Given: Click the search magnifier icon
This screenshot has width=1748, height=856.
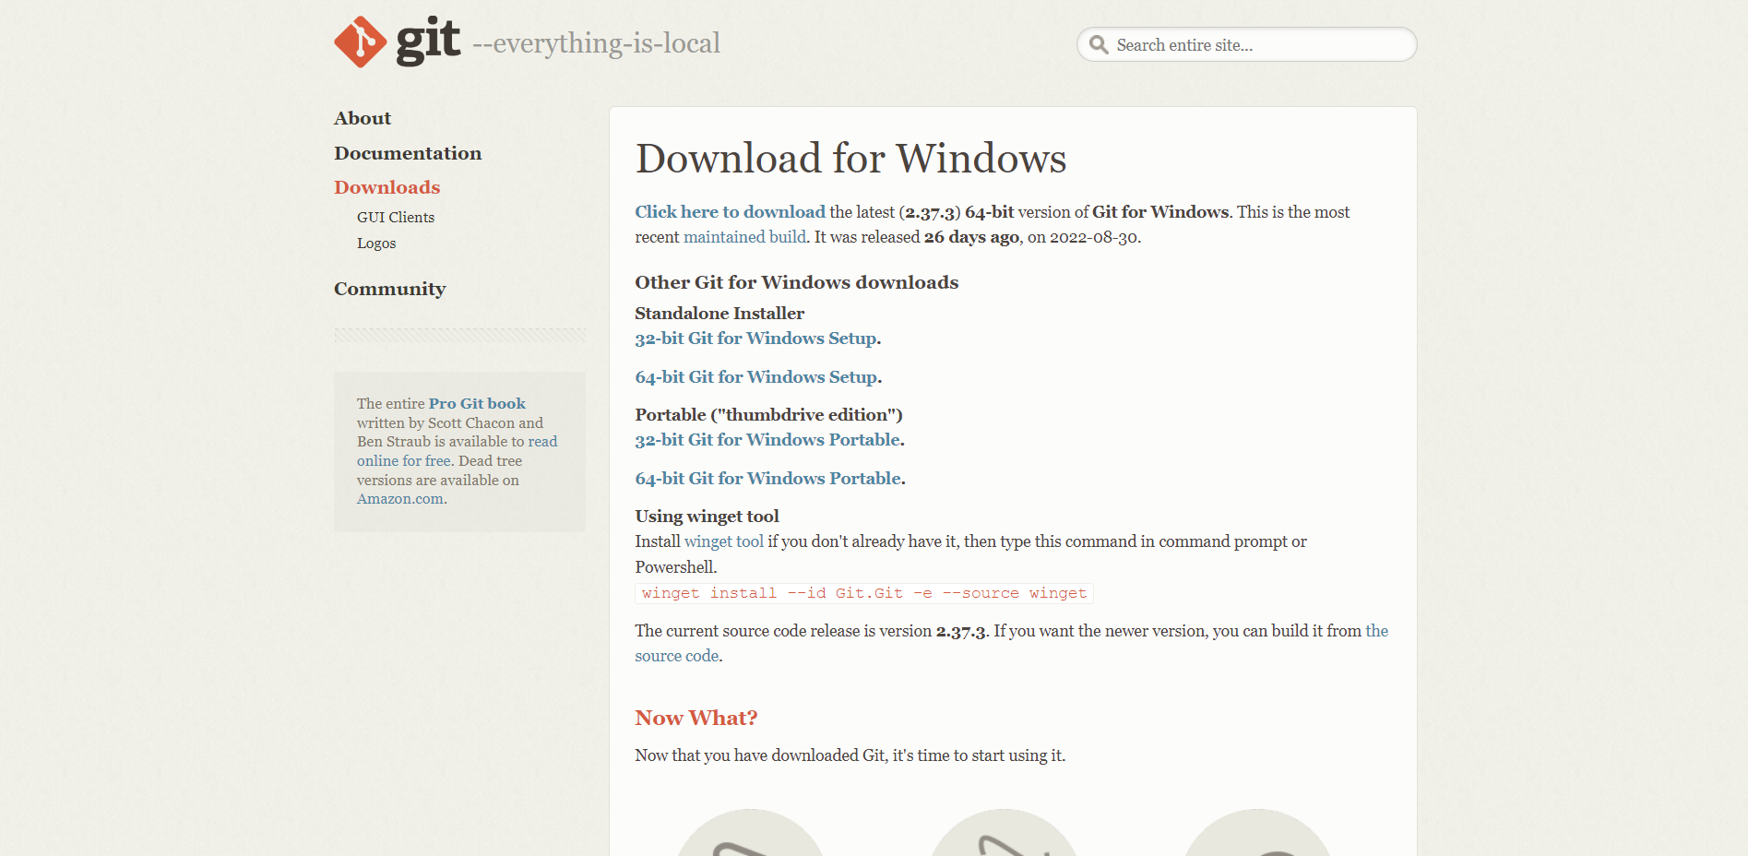Looking at the screenshot, I should [1099, 44].
